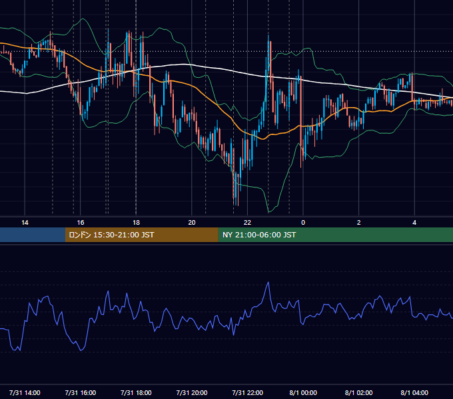Click the 2 hour label on price chart axis
The height and width of the screenshot is (399, 453).
coord(358,223)
